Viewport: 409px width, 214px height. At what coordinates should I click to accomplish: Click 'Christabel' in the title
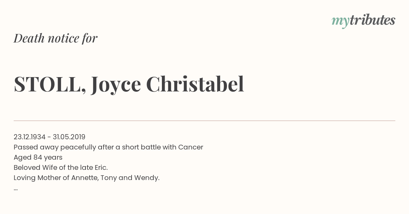pos(195,84)
